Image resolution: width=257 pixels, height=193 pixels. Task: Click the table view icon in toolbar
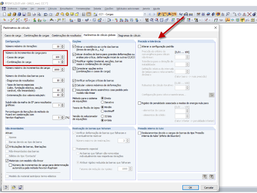click(89, 15)
